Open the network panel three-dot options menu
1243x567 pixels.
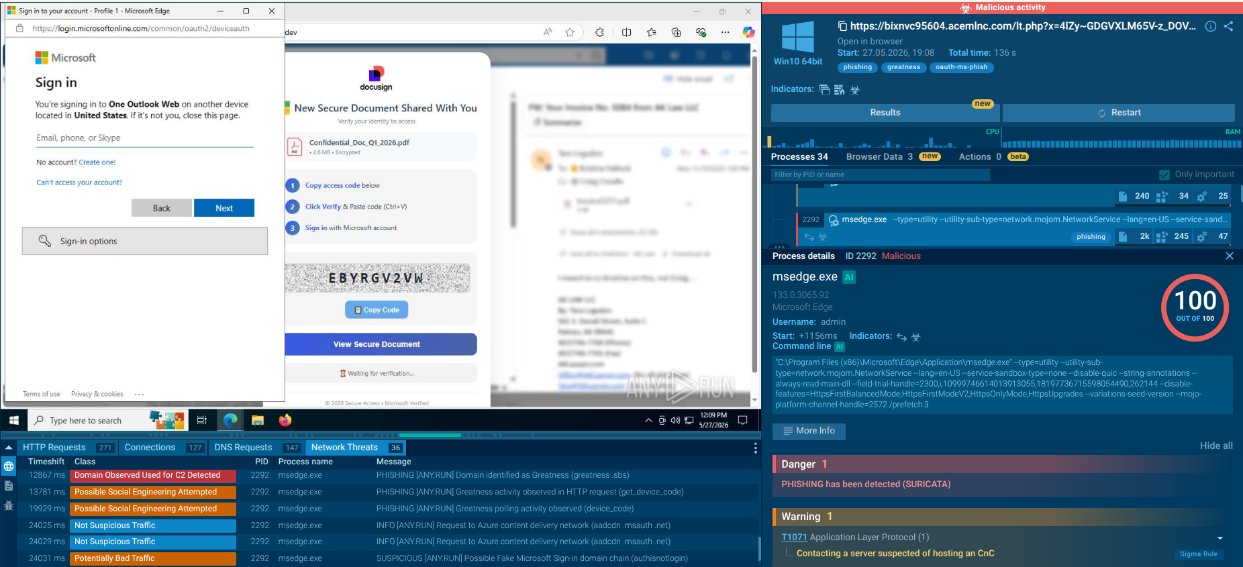(x=755, y=448)
